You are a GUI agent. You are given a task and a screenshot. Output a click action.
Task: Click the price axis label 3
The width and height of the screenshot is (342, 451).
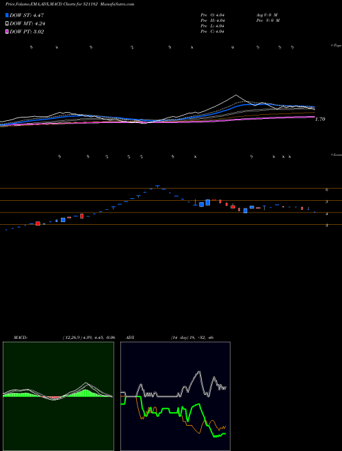pos(327,225)
